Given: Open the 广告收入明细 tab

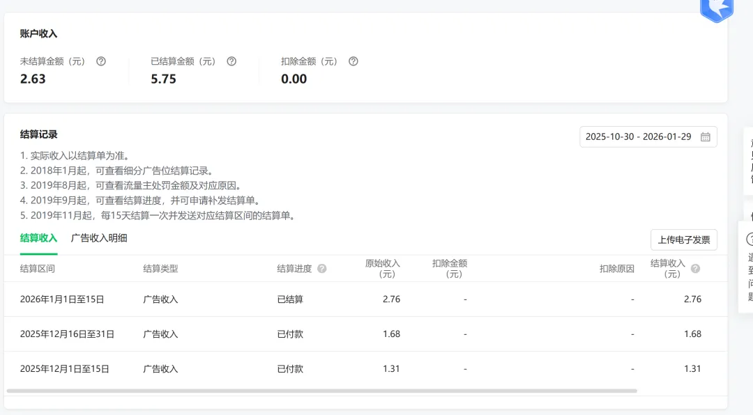Looking at the screenshot, I should coord(99,238).
